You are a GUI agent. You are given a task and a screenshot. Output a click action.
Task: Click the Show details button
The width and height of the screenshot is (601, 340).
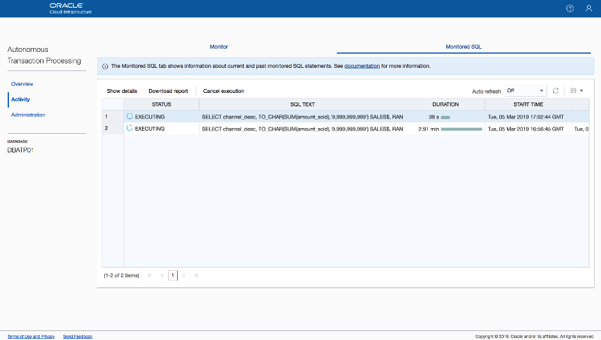[121, 91]
